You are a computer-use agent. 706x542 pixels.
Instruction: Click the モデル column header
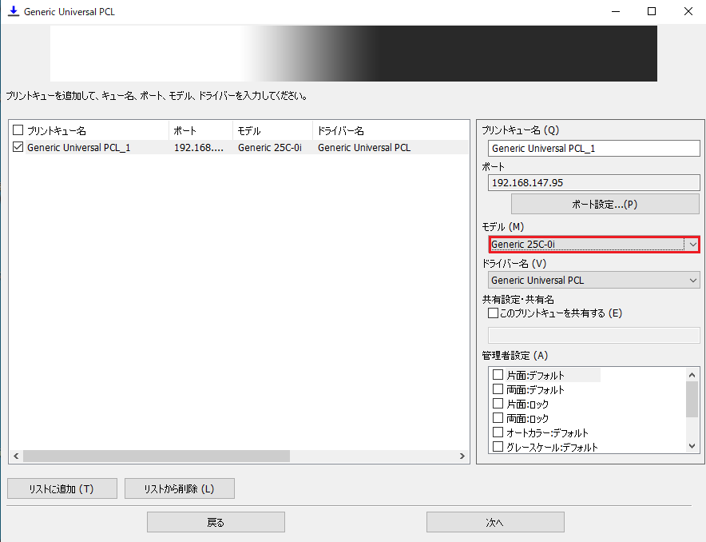point(272,130)
